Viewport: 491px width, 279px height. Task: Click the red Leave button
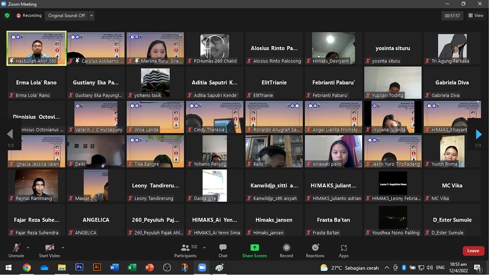click(473, 251)
